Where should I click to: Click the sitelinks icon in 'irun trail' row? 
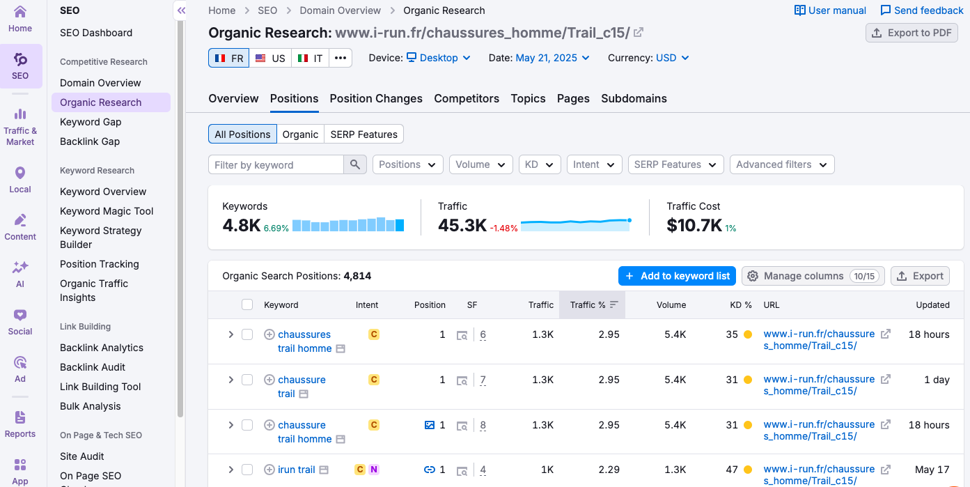[430, 470]
